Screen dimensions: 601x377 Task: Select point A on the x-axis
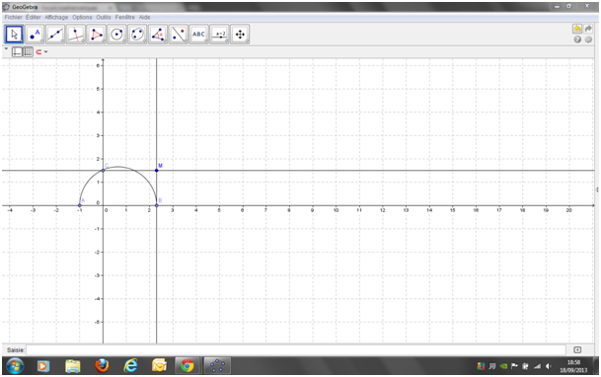[80, 205]
